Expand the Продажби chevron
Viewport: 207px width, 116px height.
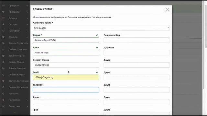[27, 12]
